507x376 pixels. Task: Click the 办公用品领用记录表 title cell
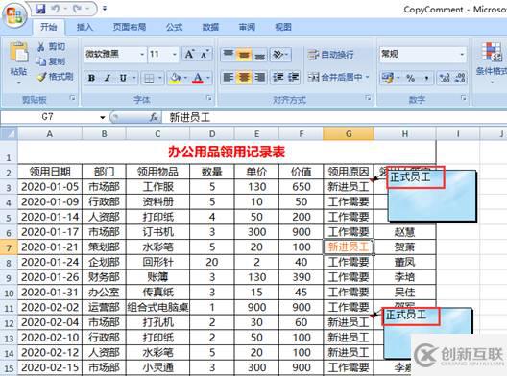tap(227, 152)
